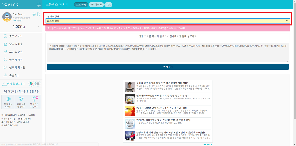This screenshot has width=296, height=146.
Task: Open 초보 가이드 question-mark icon
Action: click(5, 36)
